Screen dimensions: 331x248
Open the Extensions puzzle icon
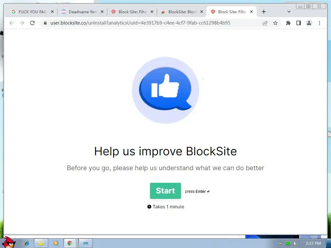click(x=288, y=23)
